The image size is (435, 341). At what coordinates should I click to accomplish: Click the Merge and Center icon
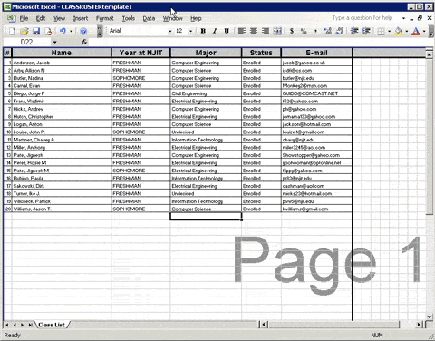coord(277,31)
